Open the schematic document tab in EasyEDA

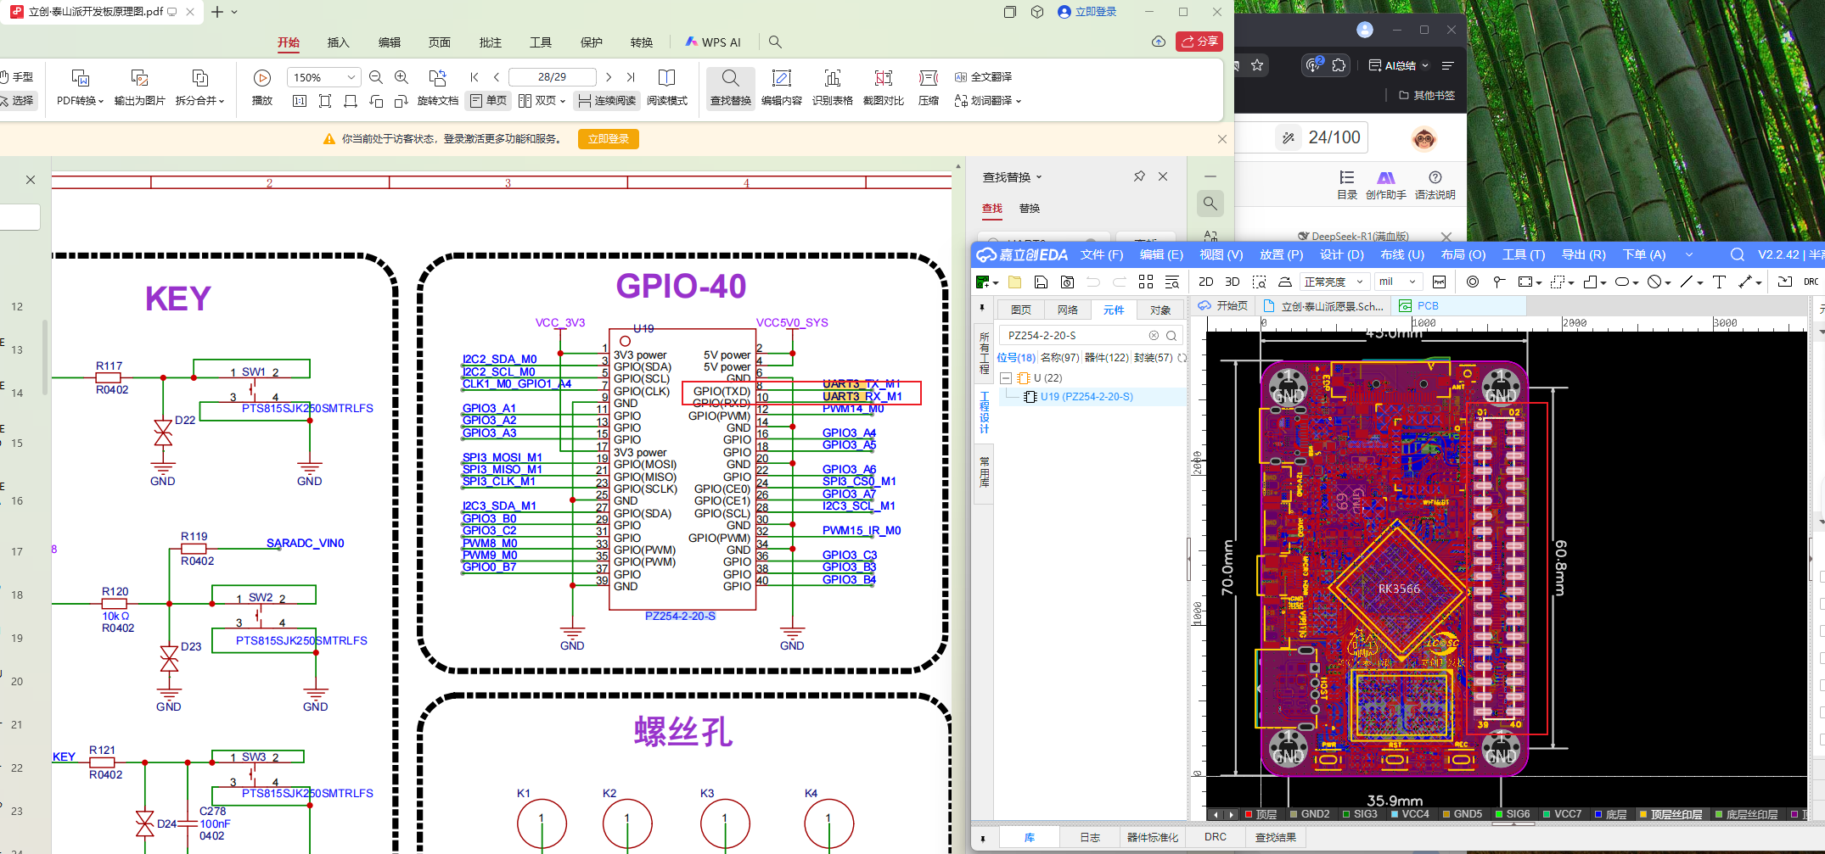(x=1324, y=306)
